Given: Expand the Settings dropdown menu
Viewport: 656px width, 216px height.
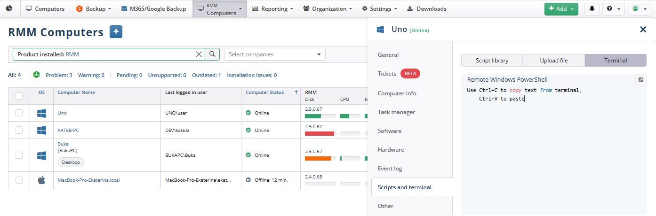Looking at the screenshot, I should click(379, 8).
